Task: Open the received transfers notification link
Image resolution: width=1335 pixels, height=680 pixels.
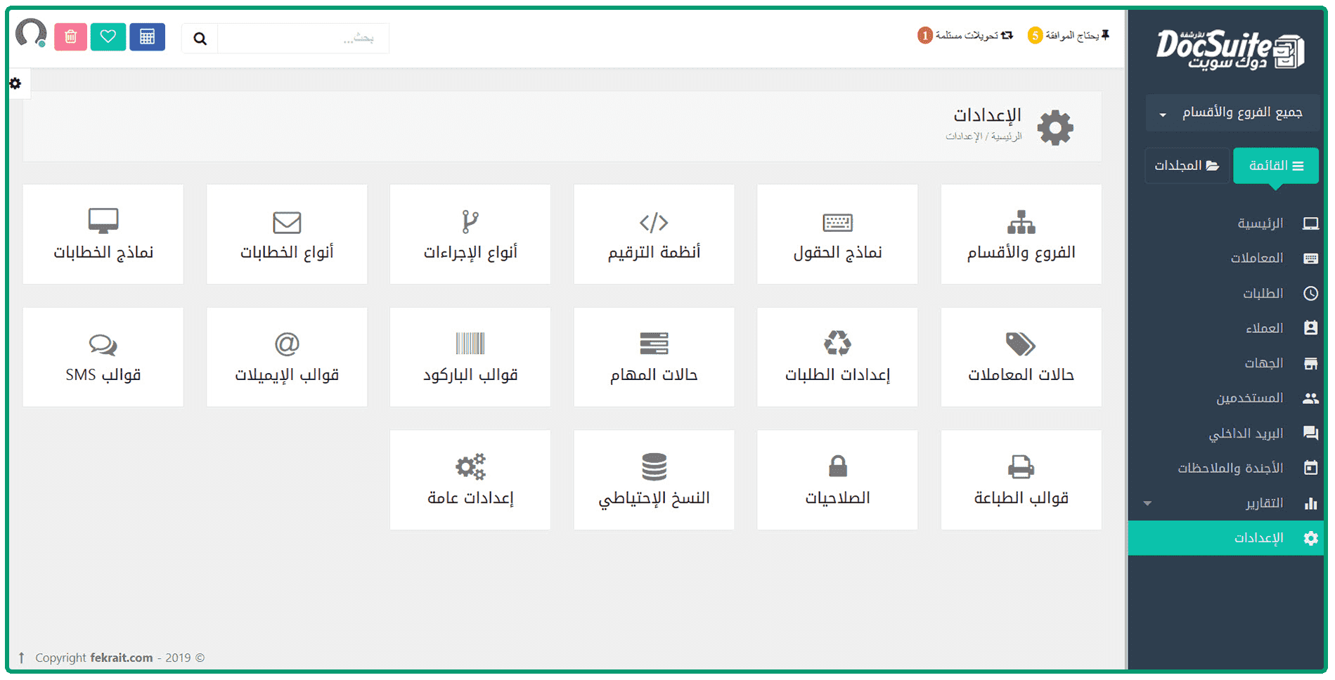Action: [965, 35]
